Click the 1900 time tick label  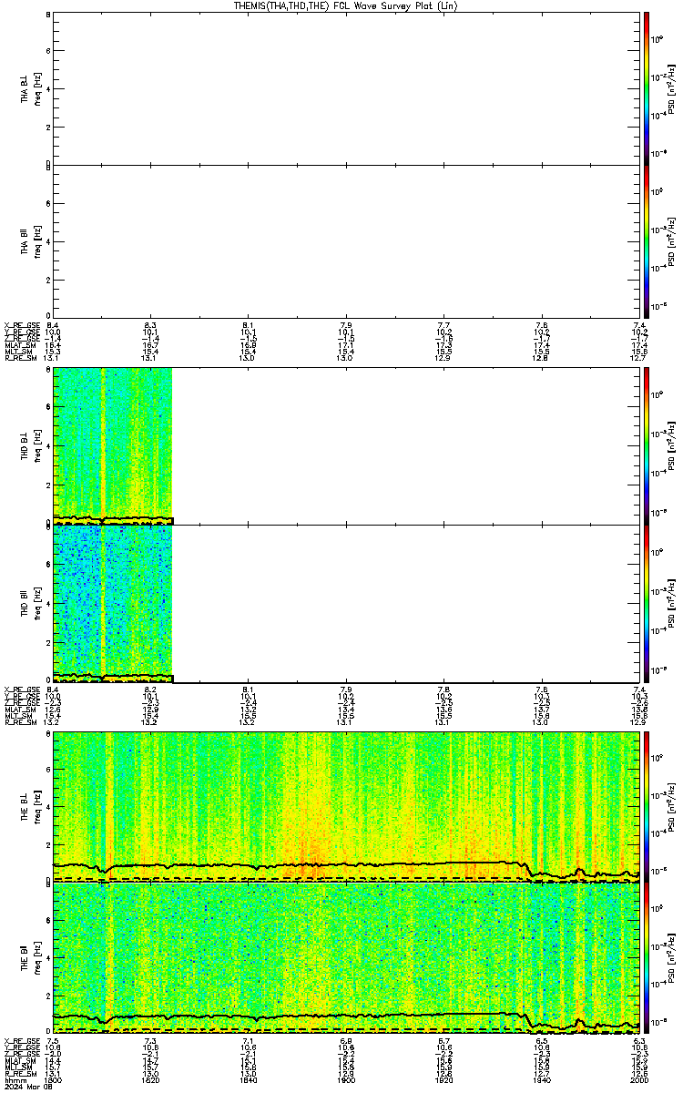point(345,1080)
